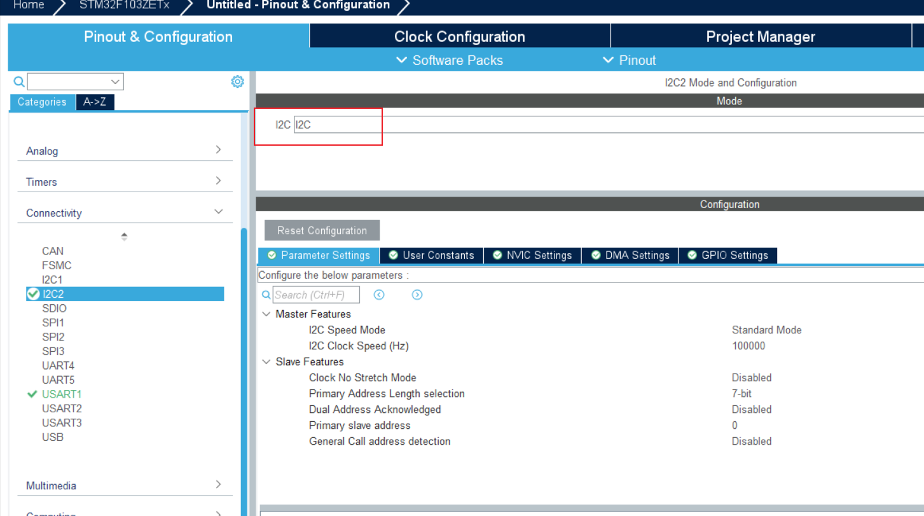
Task: Click the Reset Configuration button
Action: tap(322, 230)
